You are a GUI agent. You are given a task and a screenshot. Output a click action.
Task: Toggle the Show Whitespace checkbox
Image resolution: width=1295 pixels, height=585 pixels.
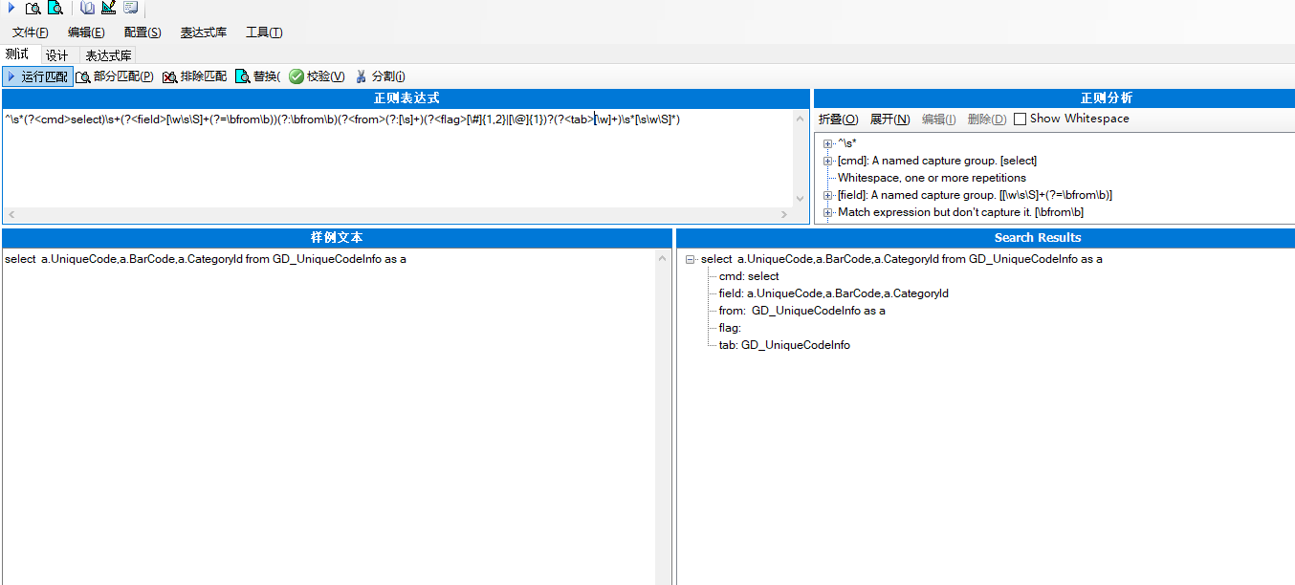(1020, 119)
